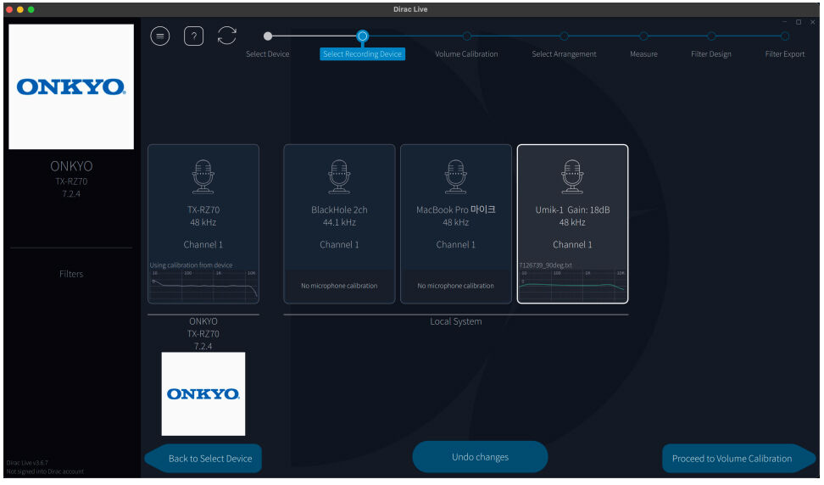Viewport: 824px width, 485px height.
Task: Click the Filter Design label
Action: pyautogui.click(x=711, y=54)
